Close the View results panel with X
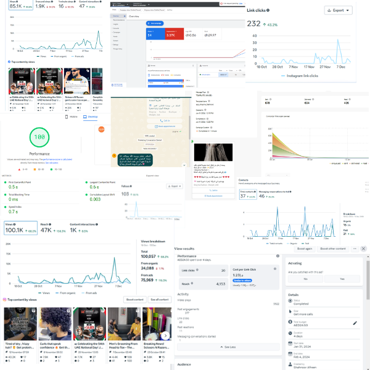This screenshot has width=370, height=370. click(363, 249)
